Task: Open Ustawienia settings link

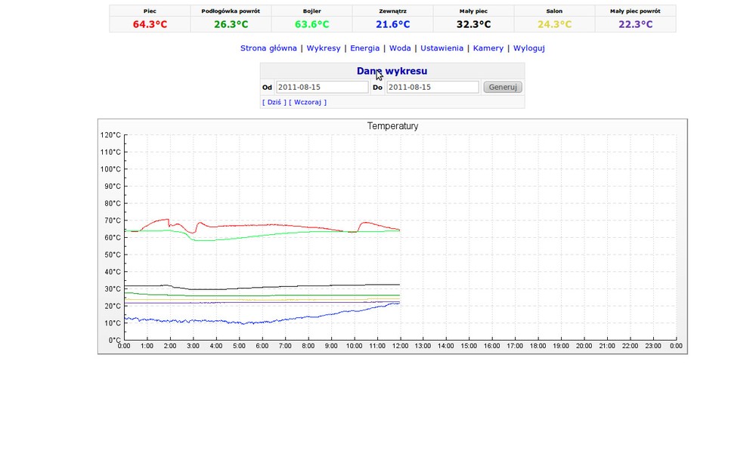Action: (x=442, y=48)
